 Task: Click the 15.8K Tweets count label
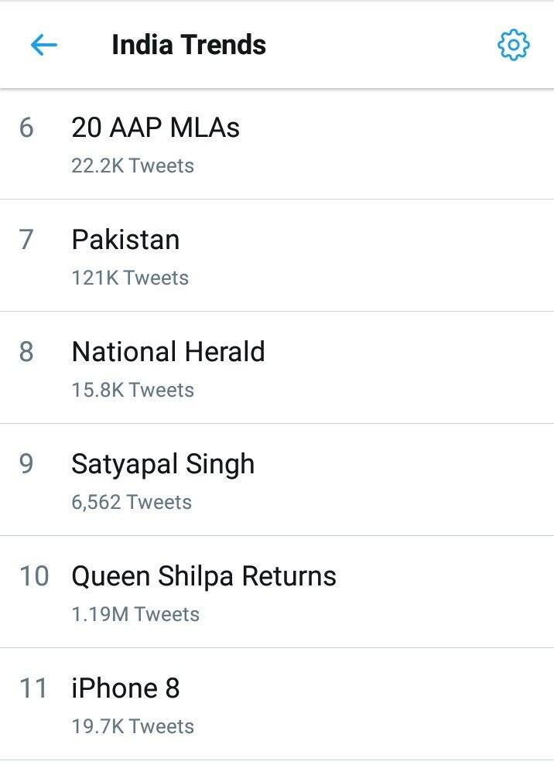click(132, 390)
